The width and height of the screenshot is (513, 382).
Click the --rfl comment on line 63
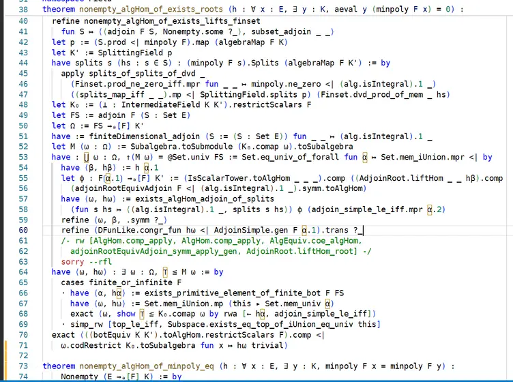pos(100,262)
